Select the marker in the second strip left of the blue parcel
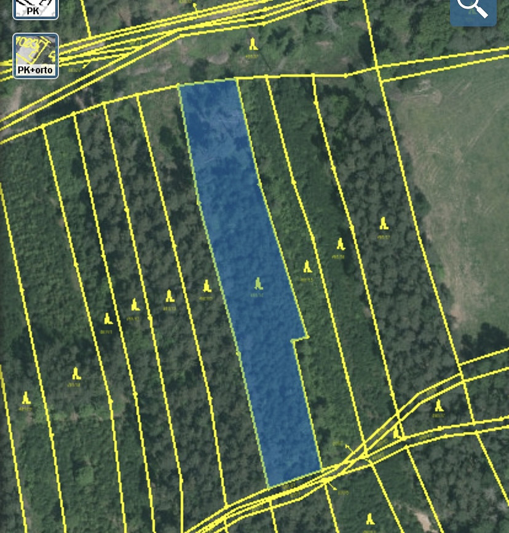This screenshot has width=509, height=533. pyautogui.click(x=170, y=296)
